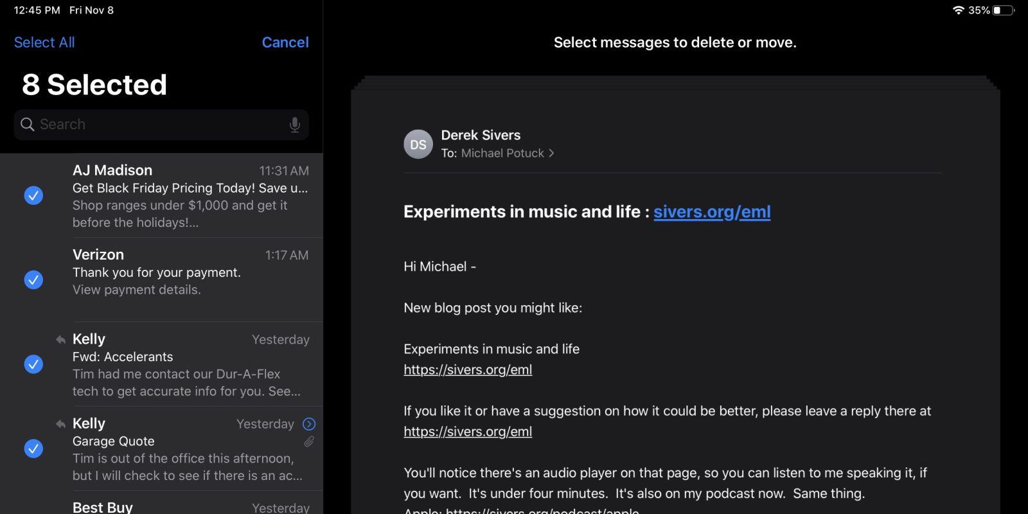Click the paperclip attachment icon on Garage Quote

309,441
